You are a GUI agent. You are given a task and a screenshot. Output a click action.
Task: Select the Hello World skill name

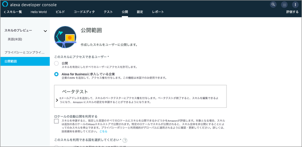pos(39,12)
